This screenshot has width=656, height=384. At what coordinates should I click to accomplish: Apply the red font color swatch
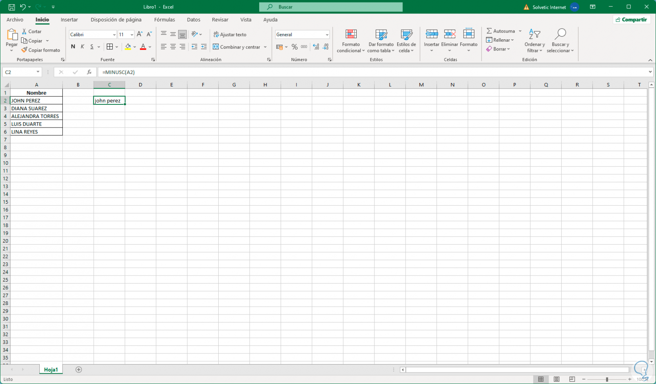point(143,47)
